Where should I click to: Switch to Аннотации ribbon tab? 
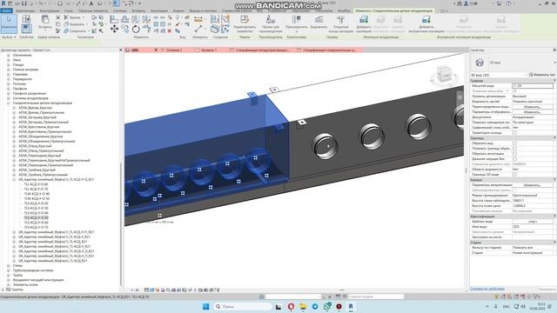(158, 10)
